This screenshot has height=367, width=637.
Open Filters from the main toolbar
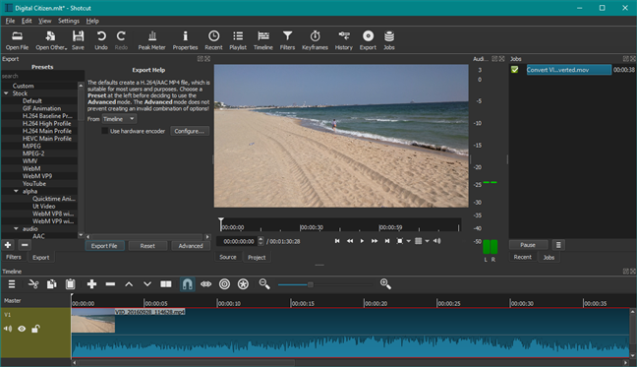287,40
